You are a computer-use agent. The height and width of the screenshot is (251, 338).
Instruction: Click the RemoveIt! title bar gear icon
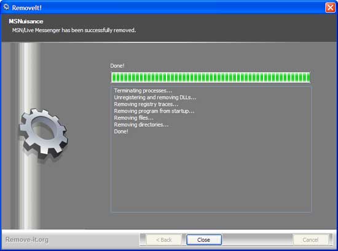point(6,7)
